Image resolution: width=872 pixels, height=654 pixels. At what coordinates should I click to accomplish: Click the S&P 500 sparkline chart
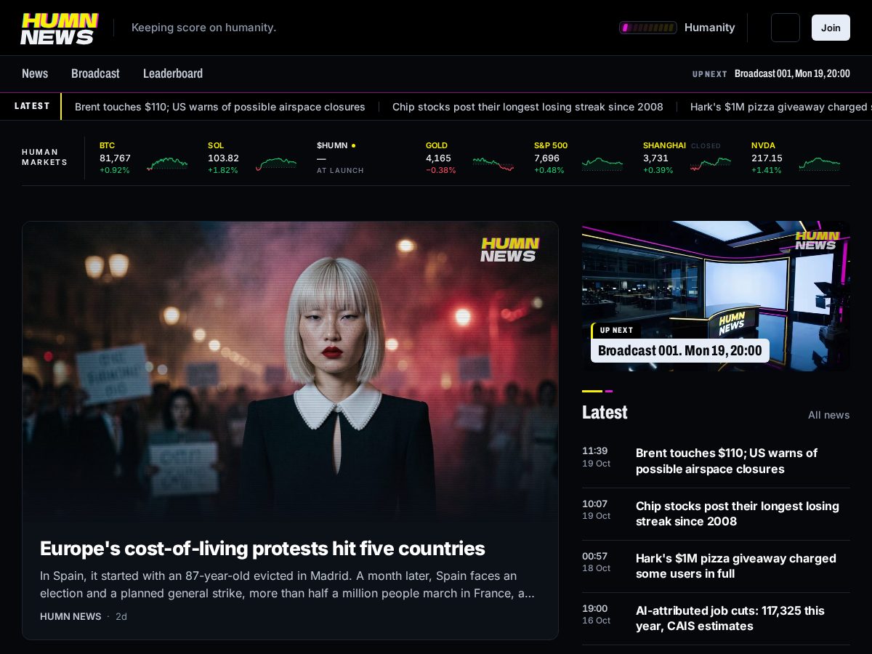coord(602,163)
